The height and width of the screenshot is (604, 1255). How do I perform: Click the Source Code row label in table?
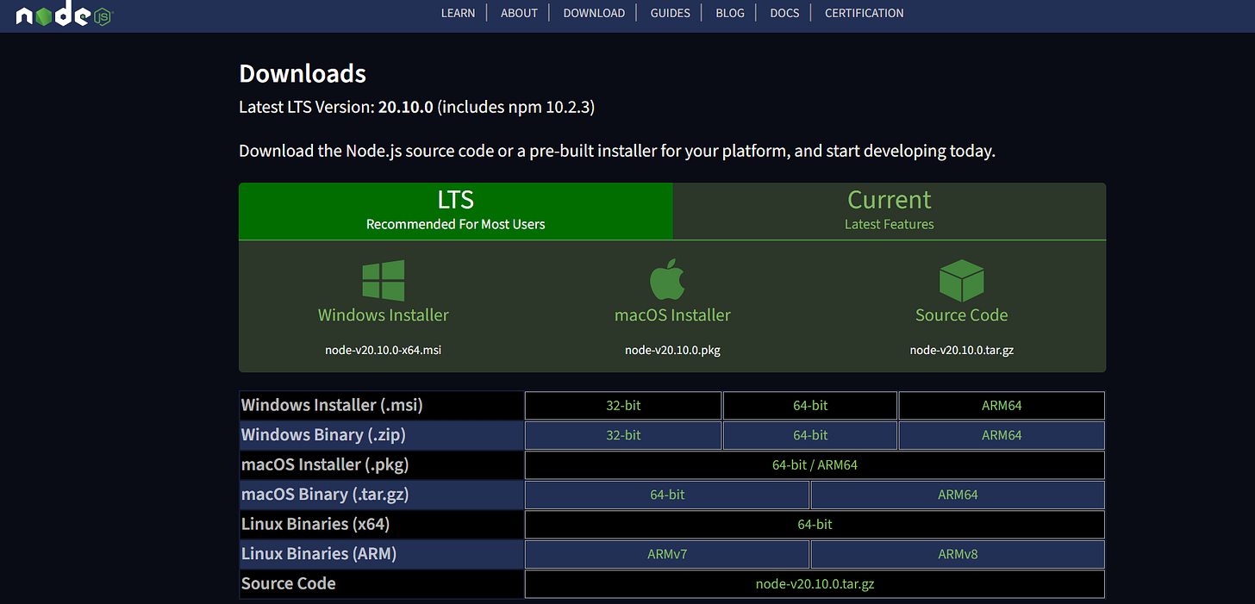tap(289, 583)
